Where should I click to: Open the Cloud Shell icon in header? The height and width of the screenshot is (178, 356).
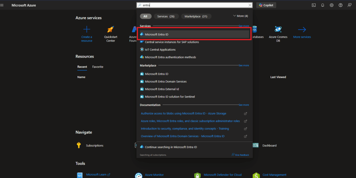pyautogui.click(x=314, y=5)
